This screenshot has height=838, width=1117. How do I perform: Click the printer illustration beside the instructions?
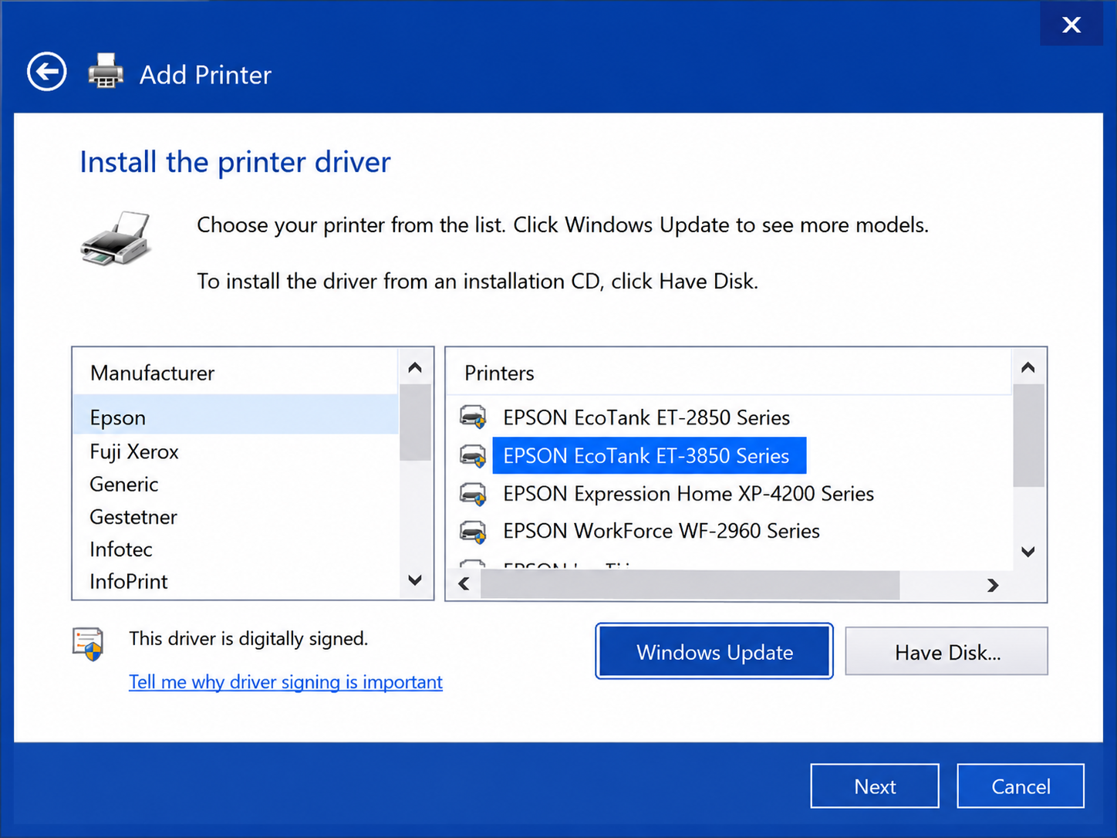(x=116, y=238)
